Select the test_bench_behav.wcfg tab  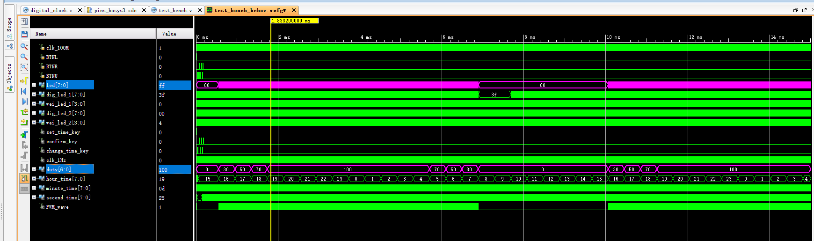point(250,10)
